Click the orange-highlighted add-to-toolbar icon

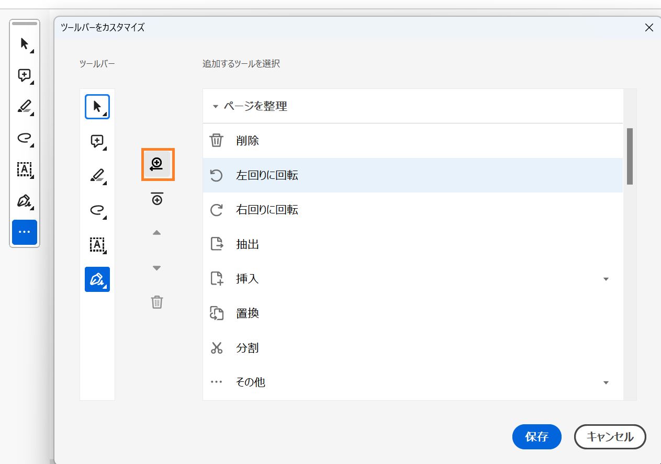click(157, 164)
